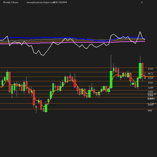This screenshot has width=157, height=157.
Task: Click the 980 price level label
Action: pyautogui.click(x=150, y=111)
